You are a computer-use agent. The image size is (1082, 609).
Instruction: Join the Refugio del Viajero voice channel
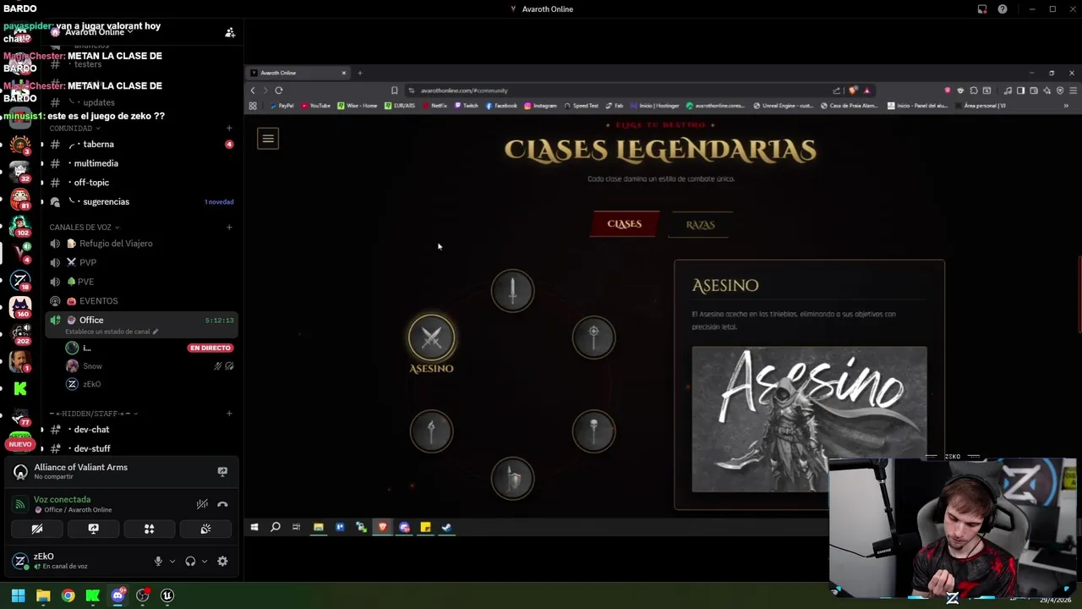(140, 244)
